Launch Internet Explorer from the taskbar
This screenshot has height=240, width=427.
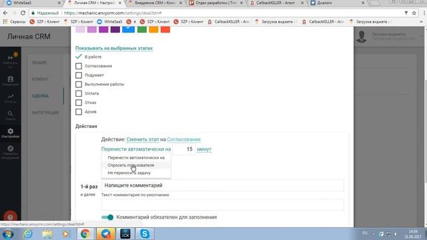coord(28,234)
